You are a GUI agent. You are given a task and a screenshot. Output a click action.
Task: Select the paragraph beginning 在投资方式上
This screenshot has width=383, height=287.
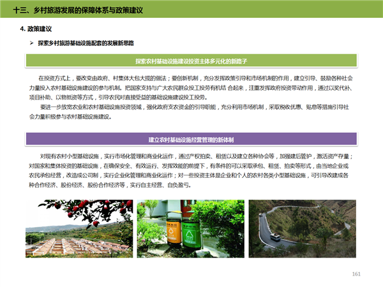(191, 86)
